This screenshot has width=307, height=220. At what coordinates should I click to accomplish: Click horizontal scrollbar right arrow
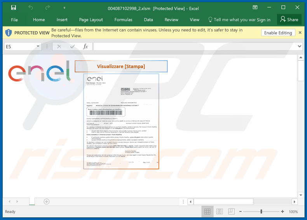(295, 202)
